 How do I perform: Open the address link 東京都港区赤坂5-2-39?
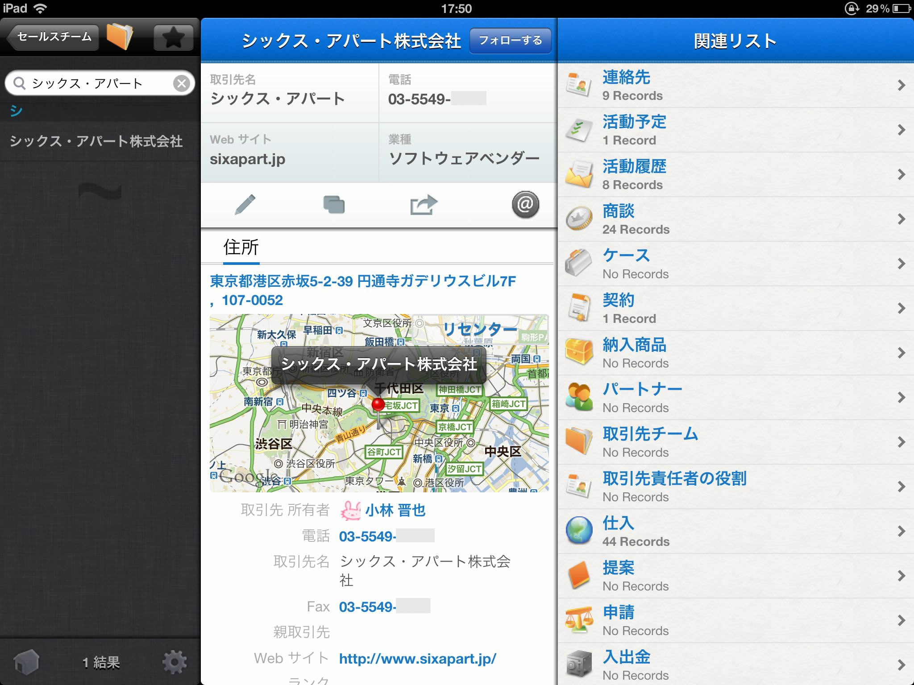click(x=363, y=290)
